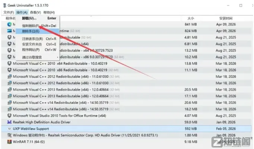Click the Geek Uninstaller title bar icon
Screen dimensions: 254x149
click(5, 5)
